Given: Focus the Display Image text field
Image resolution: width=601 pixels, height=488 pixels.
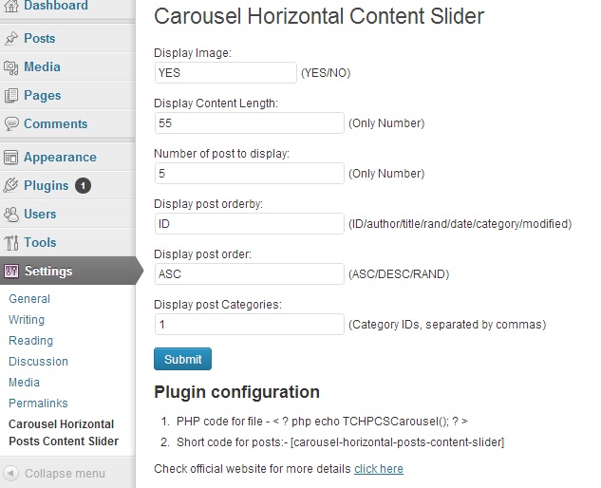Looking at the screenshot, I should (x=226, y=72).
